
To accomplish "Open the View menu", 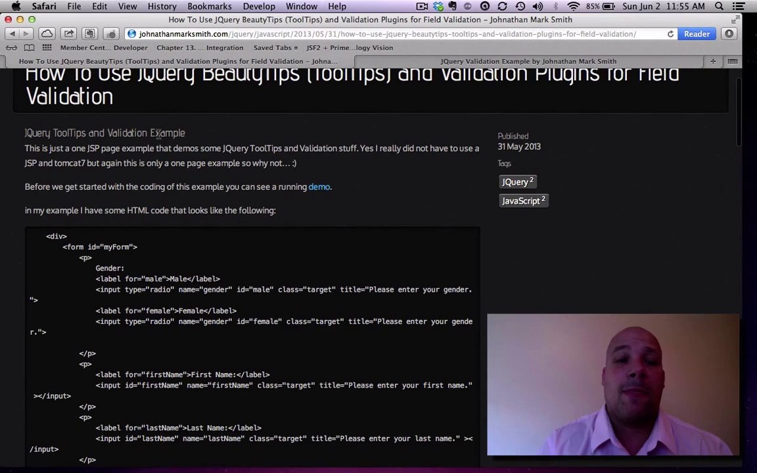I will tap(127, 7).
